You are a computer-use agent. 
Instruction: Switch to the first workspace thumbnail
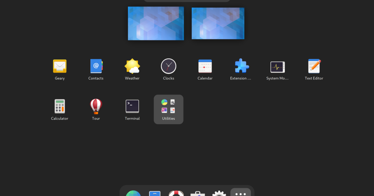pos(156,23)
